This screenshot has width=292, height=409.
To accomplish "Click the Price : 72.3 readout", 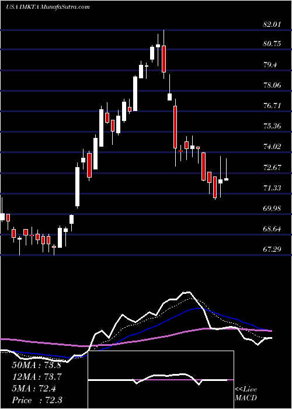I will coord(36,400).
